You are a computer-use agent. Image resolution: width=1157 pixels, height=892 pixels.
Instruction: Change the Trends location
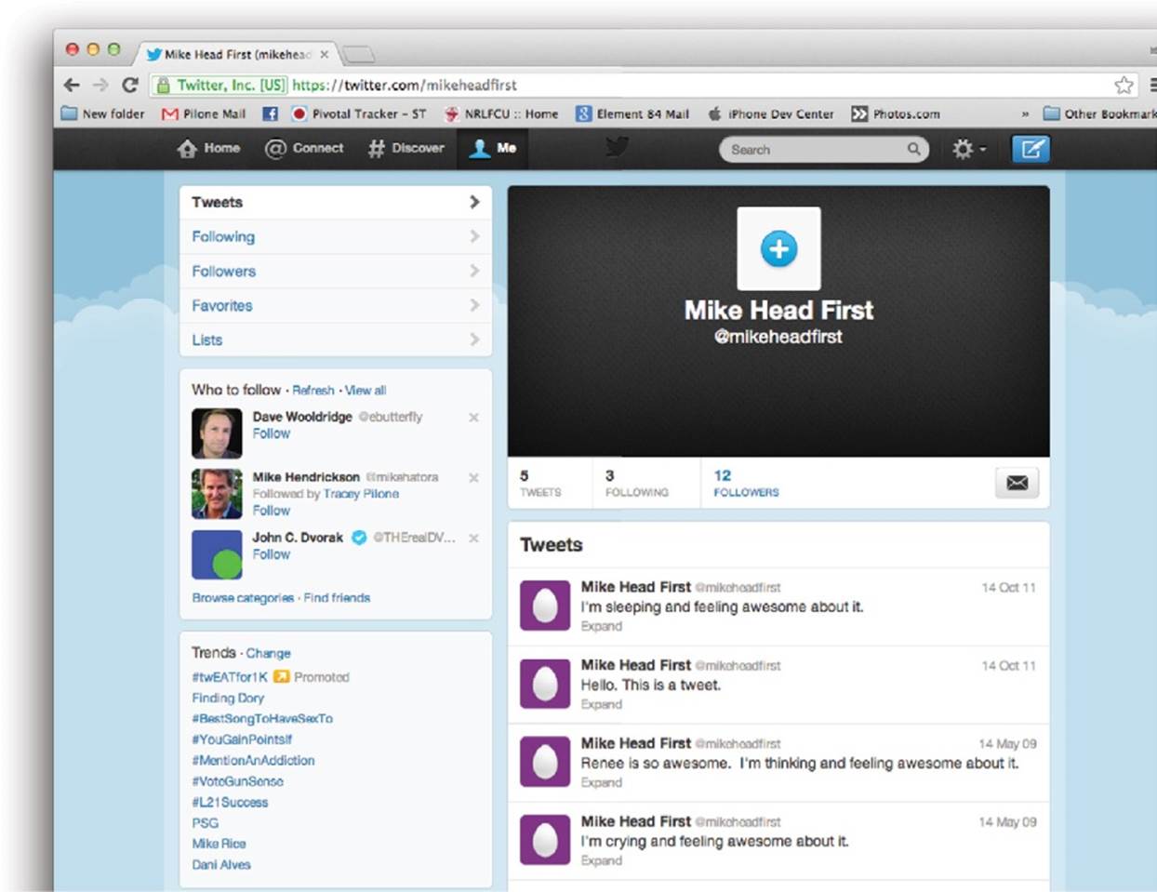pyautogui.click(x=268, y=654)
